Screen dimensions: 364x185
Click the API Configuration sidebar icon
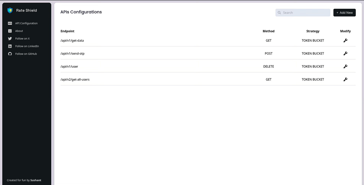[10, 23]
